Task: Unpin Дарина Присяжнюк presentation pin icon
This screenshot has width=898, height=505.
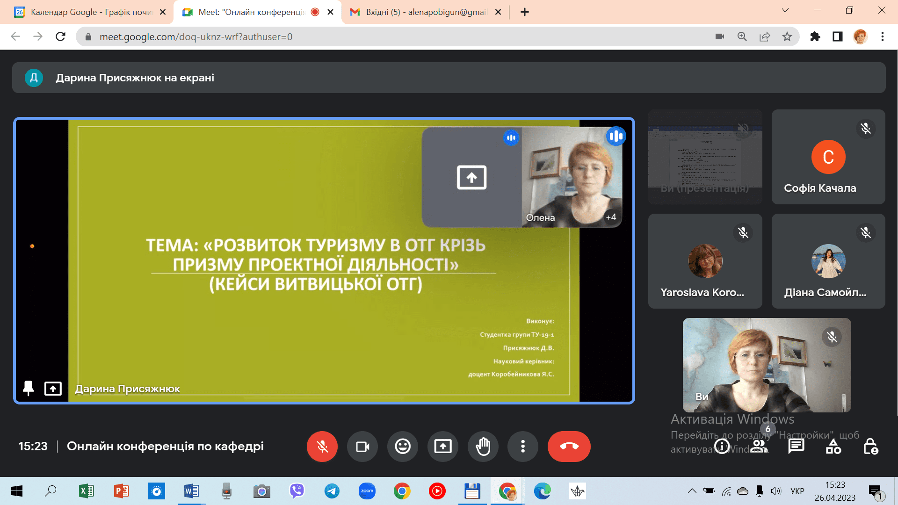Action: coord(28,388)
